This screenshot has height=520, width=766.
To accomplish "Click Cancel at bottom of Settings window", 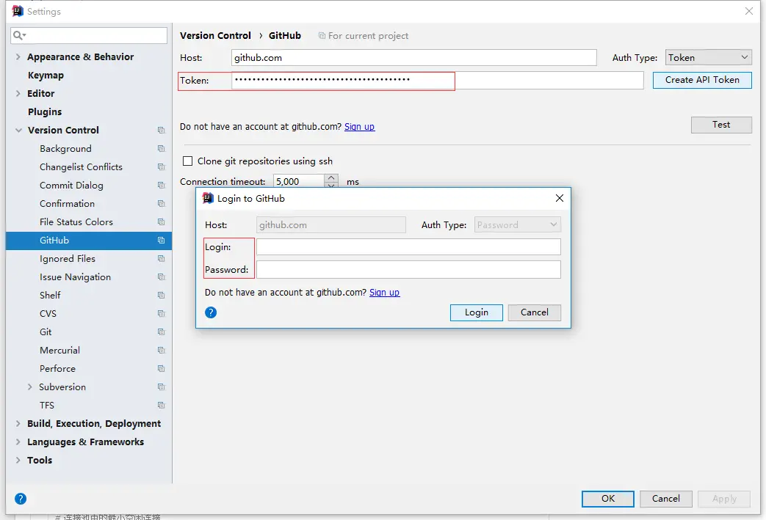I will 666,499.
